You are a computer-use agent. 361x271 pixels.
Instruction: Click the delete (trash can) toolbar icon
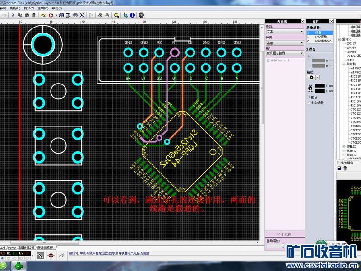pyautogui.click(x=34, y=15)
